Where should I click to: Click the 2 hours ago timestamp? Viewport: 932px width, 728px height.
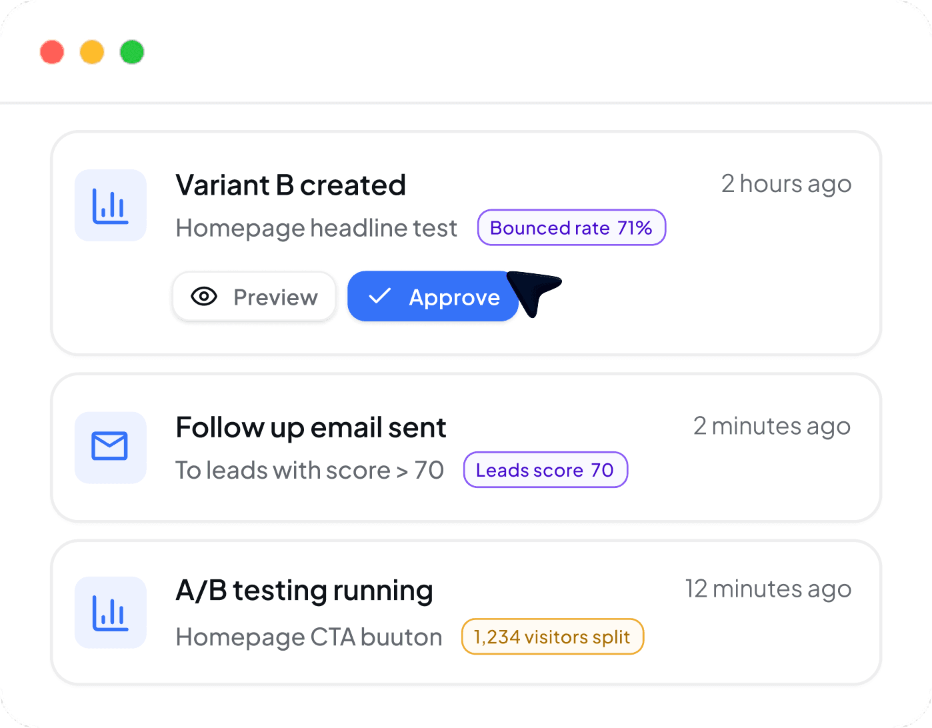click(x=787, y=184)
